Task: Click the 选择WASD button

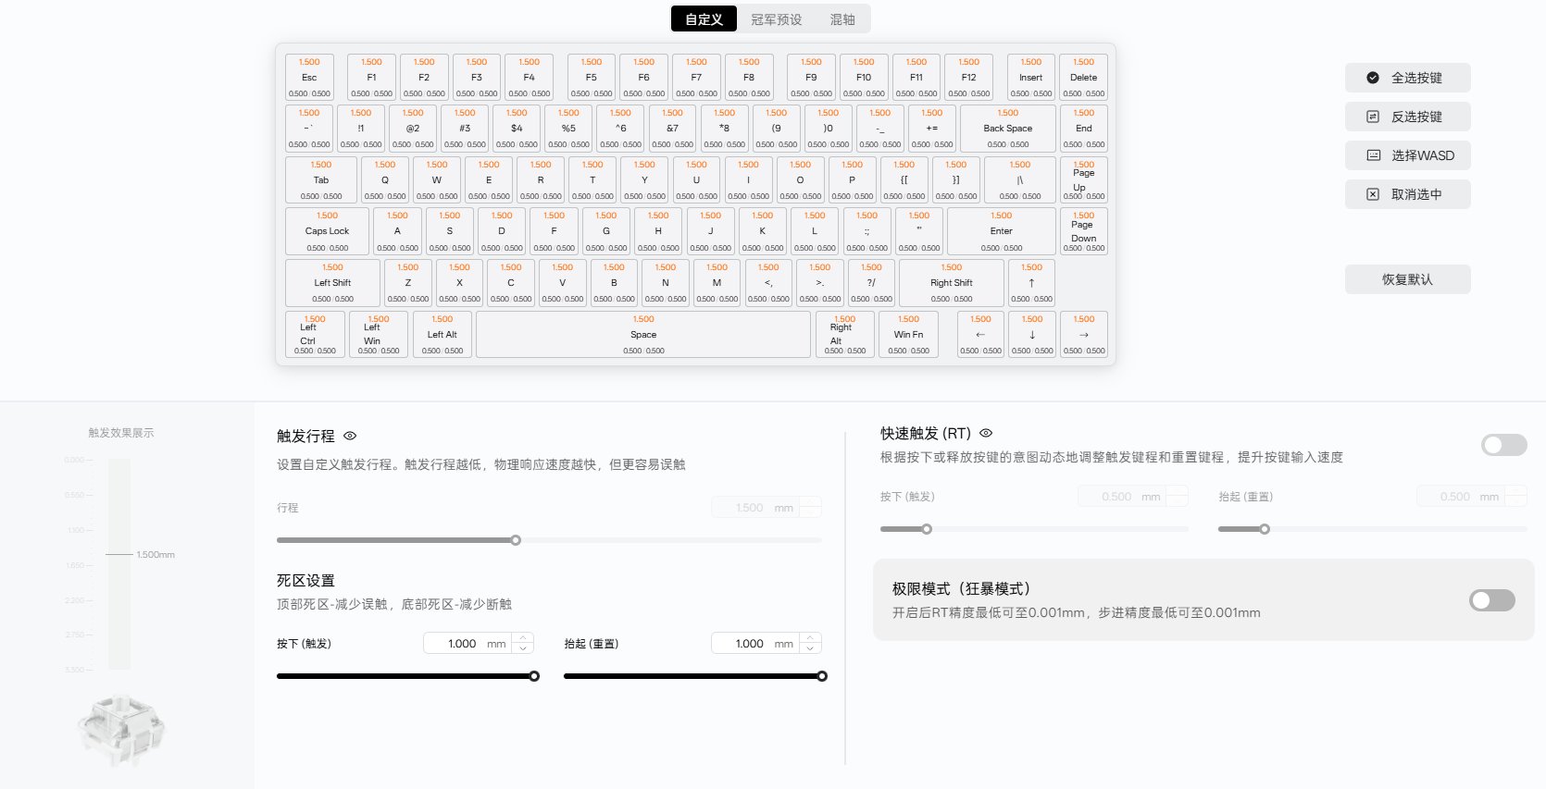Action: pyautogui.click(x=1407, y=155)
